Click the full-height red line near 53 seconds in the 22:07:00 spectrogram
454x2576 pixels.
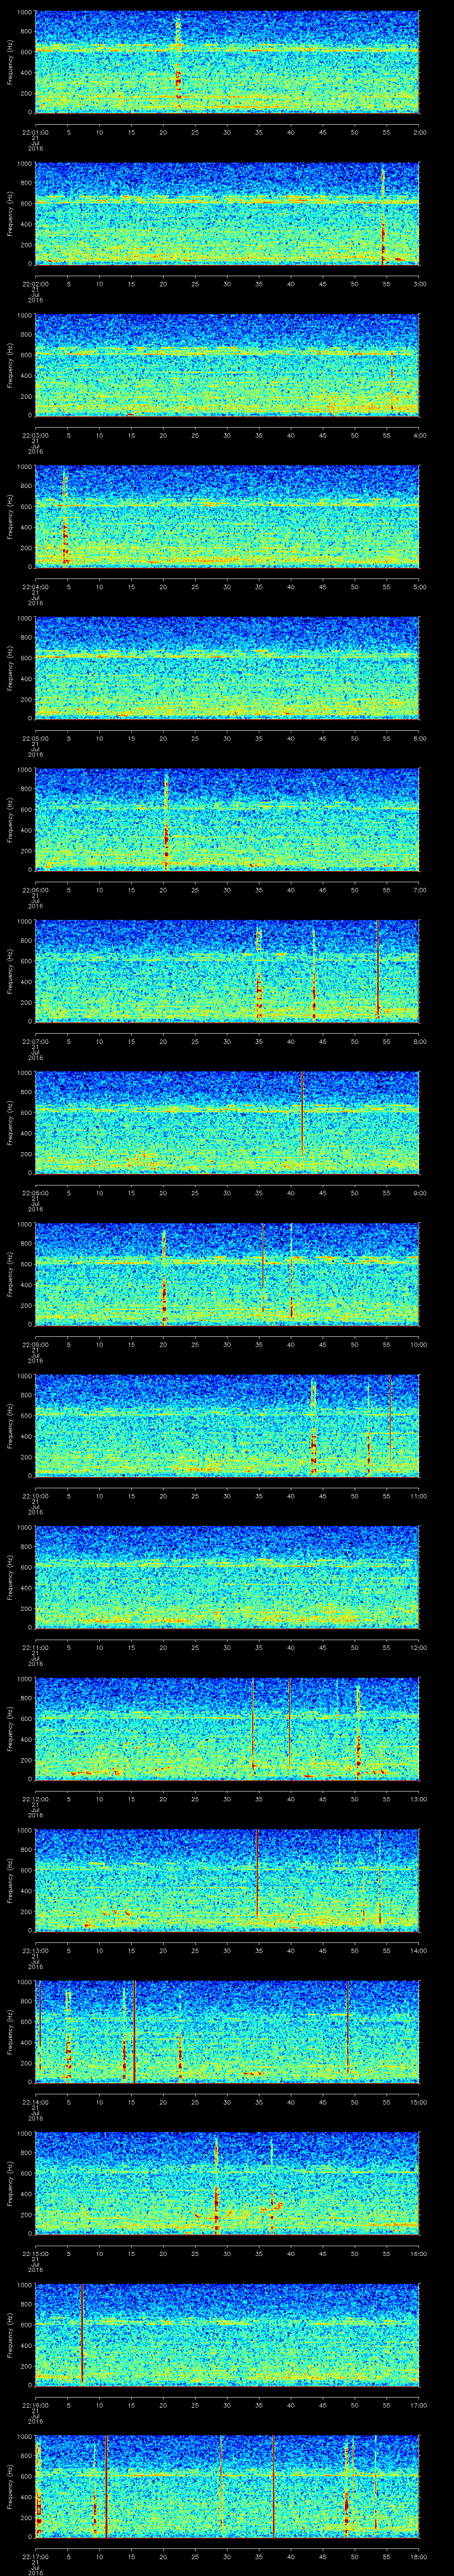[378, 971]
